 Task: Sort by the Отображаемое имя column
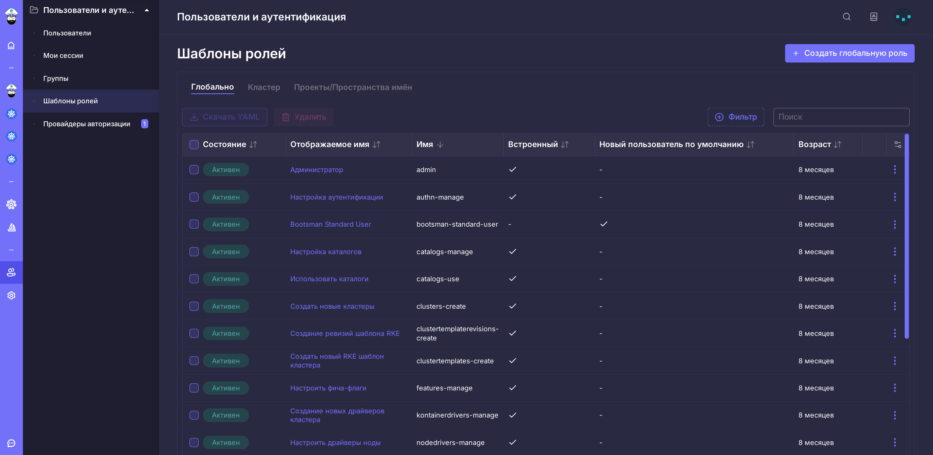pos(377,145)
